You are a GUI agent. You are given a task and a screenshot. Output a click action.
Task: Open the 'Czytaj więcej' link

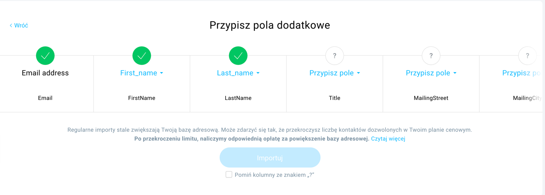click(388, 139)
